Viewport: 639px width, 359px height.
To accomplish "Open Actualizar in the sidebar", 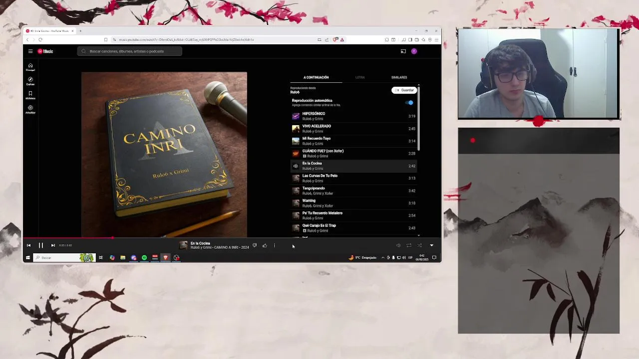I will pos(30,109).
